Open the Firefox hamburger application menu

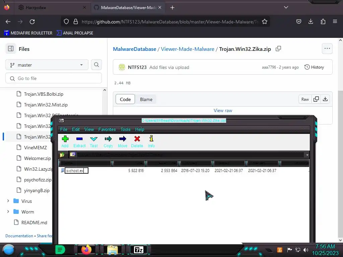pyautogui.click(x=335, y=21)
